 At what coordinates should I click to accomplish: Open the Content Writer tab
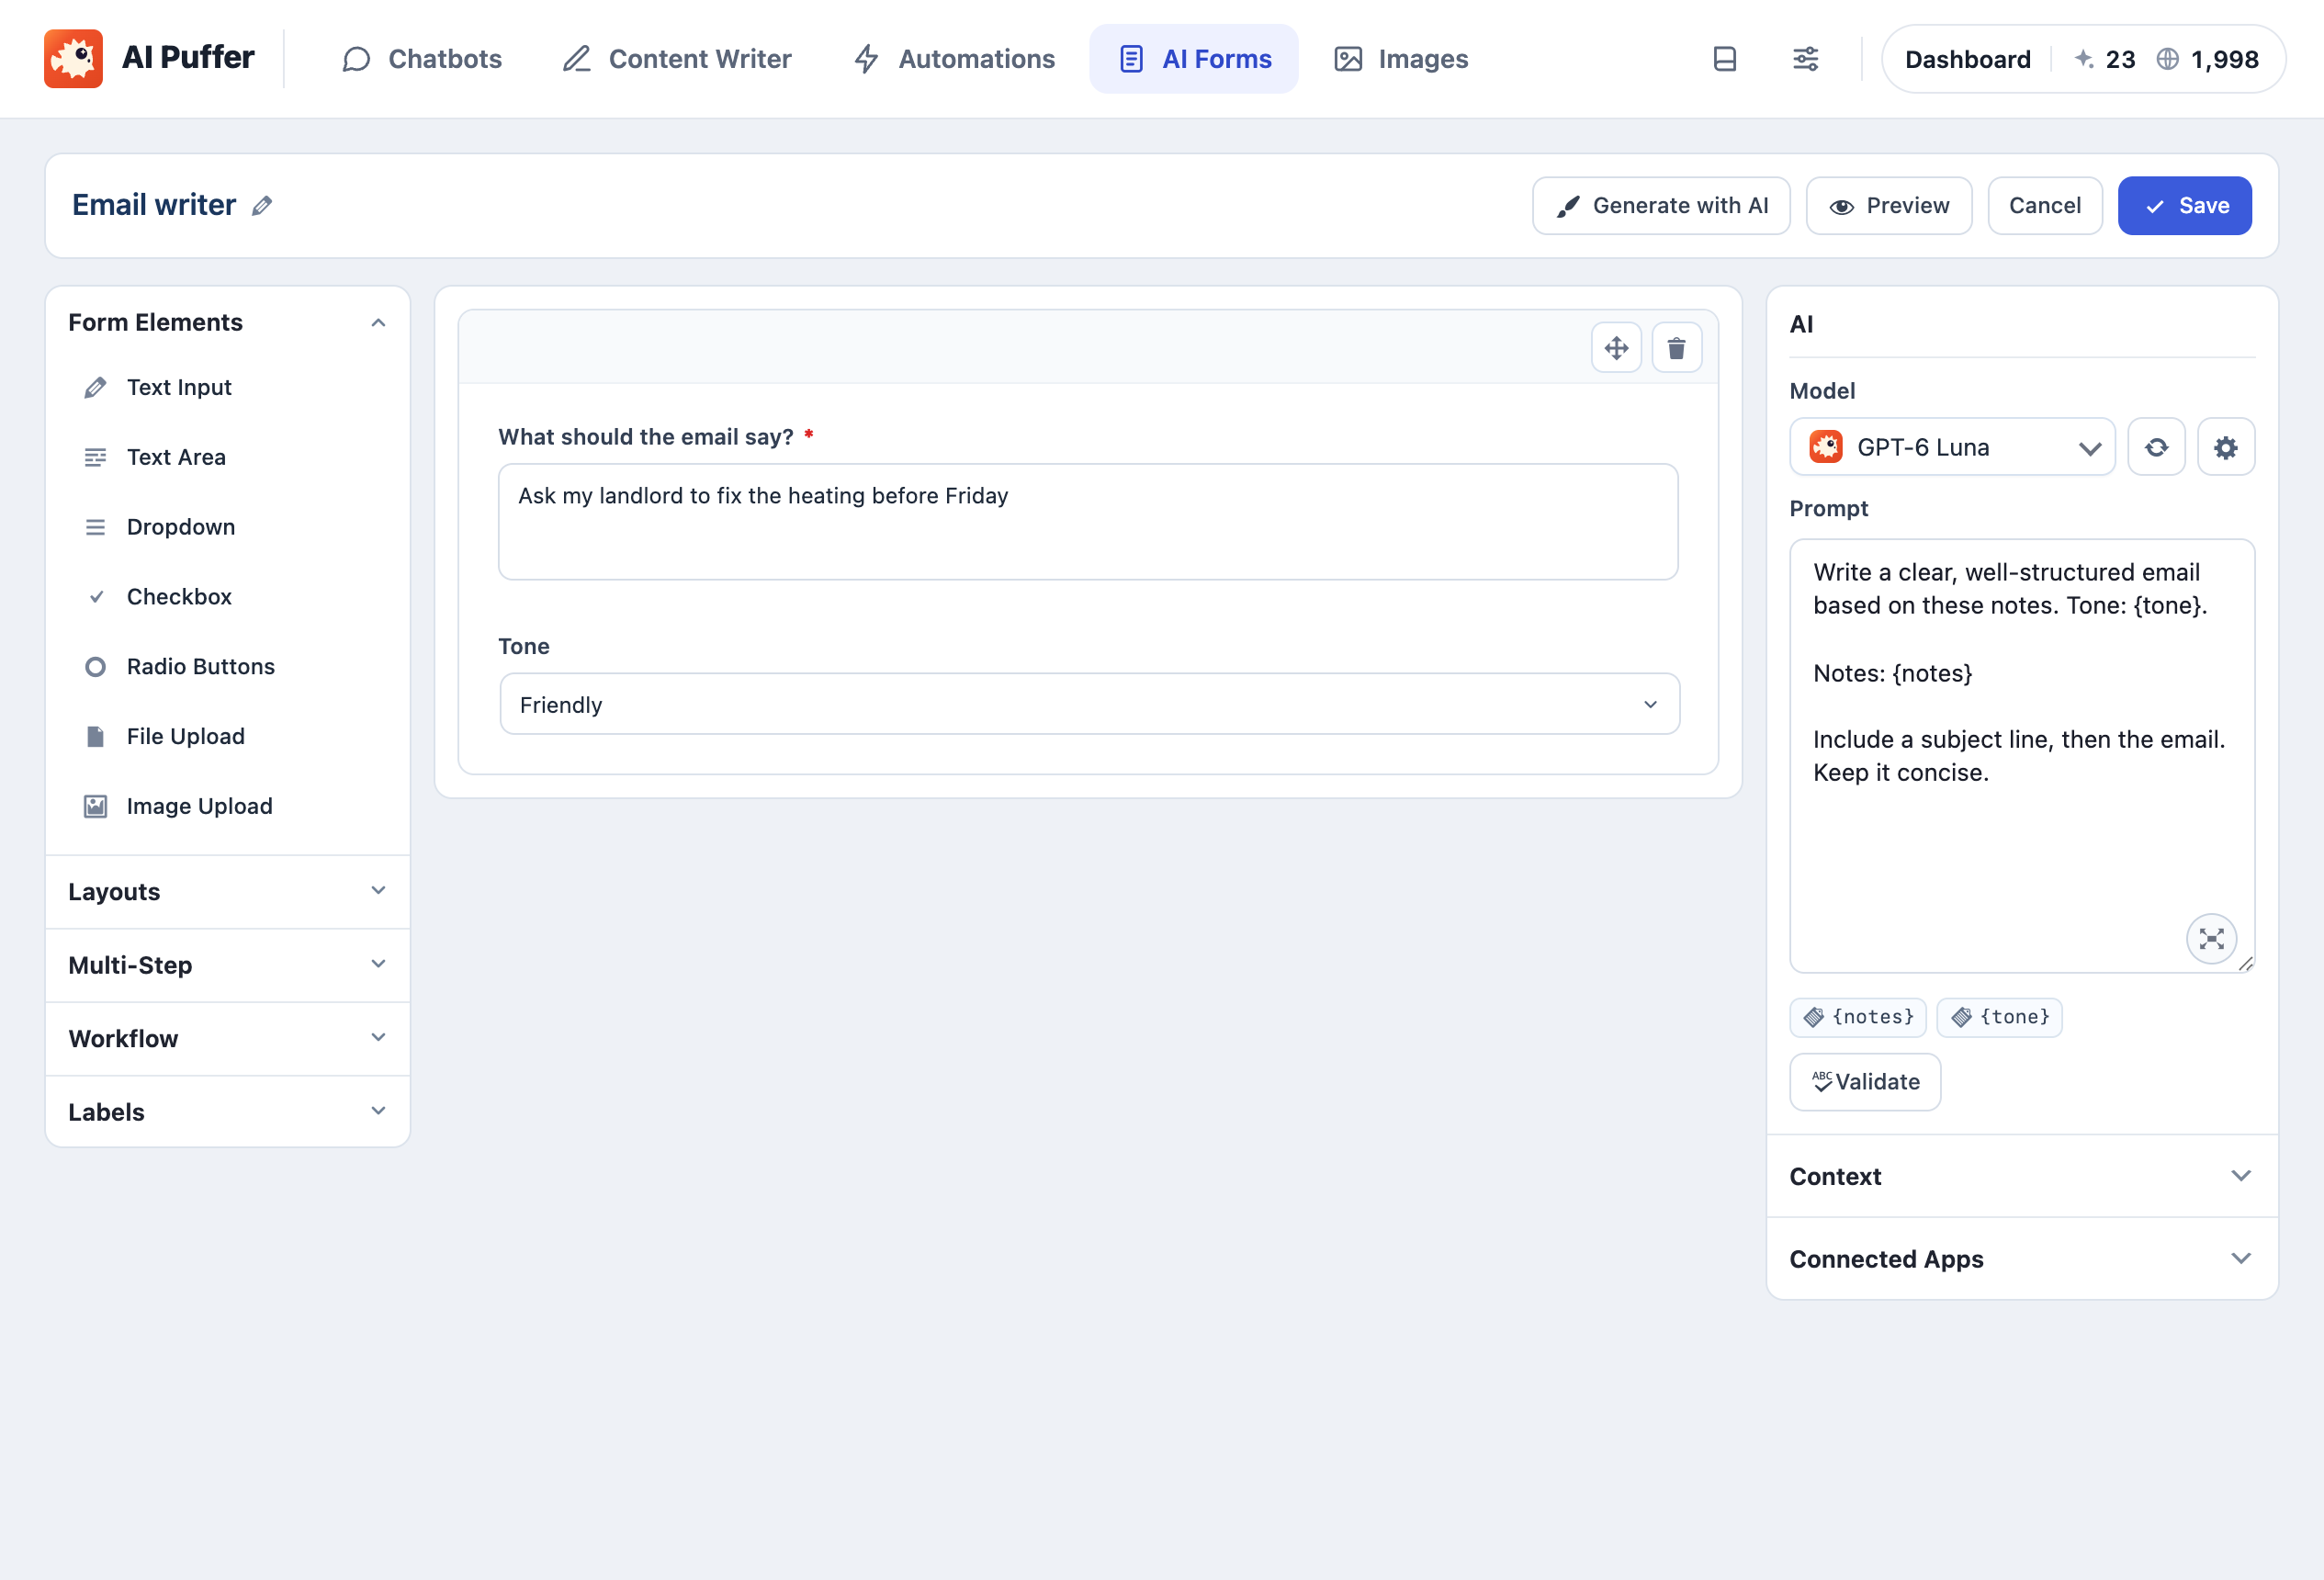click(677, 59)
